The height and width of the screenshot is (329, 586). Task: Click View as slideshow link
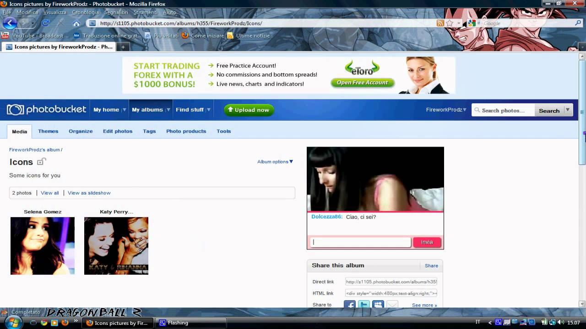(89, 193)
